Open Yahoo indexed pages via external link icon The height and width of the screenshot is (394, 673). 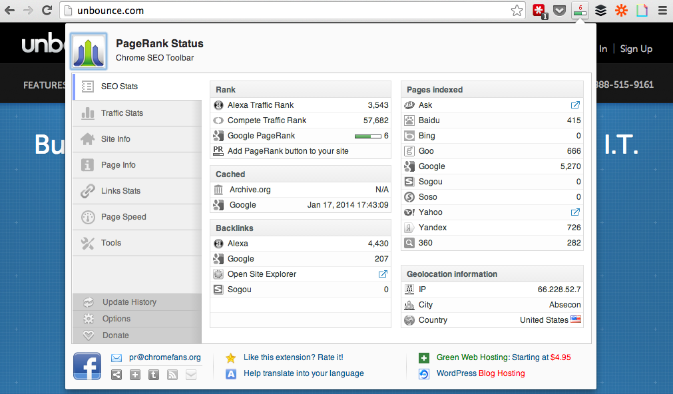click(x=575, y=212)
